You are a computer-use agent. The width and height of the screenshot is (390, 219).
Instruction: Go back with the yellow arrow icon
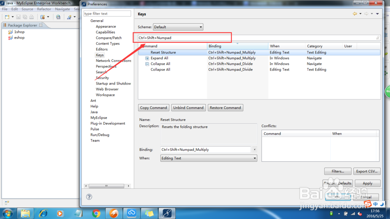355,14
